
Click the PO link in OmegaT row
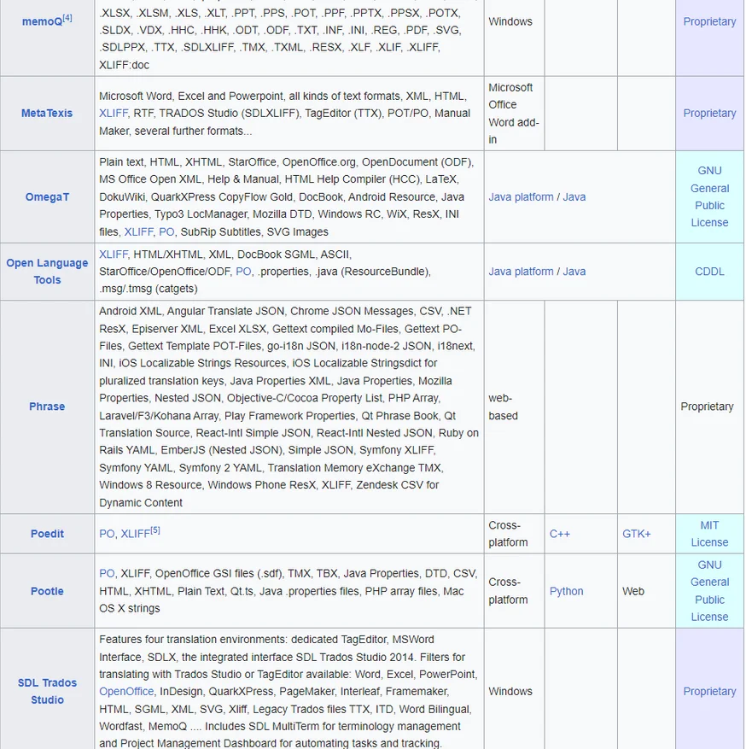[166, 231]
